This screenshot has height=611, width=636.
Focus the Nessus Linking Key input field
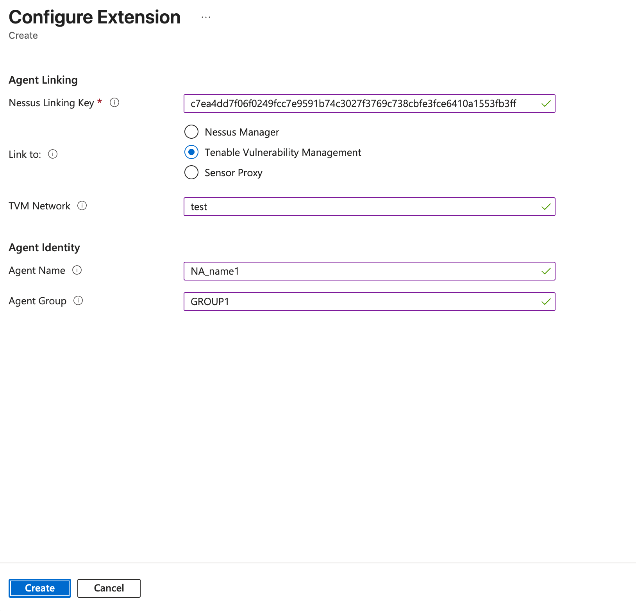370,104
